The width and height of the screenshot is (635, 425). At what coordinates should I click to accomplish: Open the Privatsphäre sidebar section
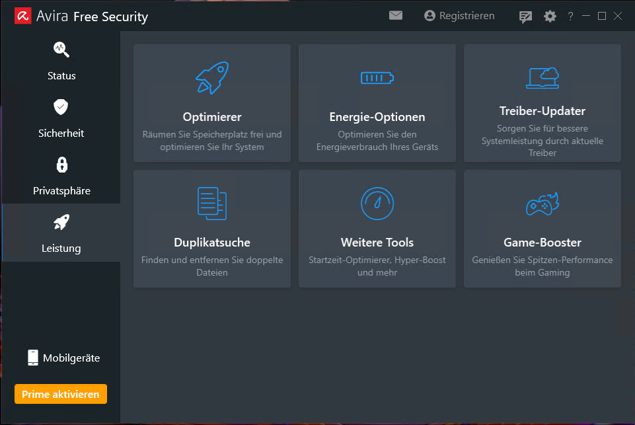pyautogui.click(x=61, y=176)
